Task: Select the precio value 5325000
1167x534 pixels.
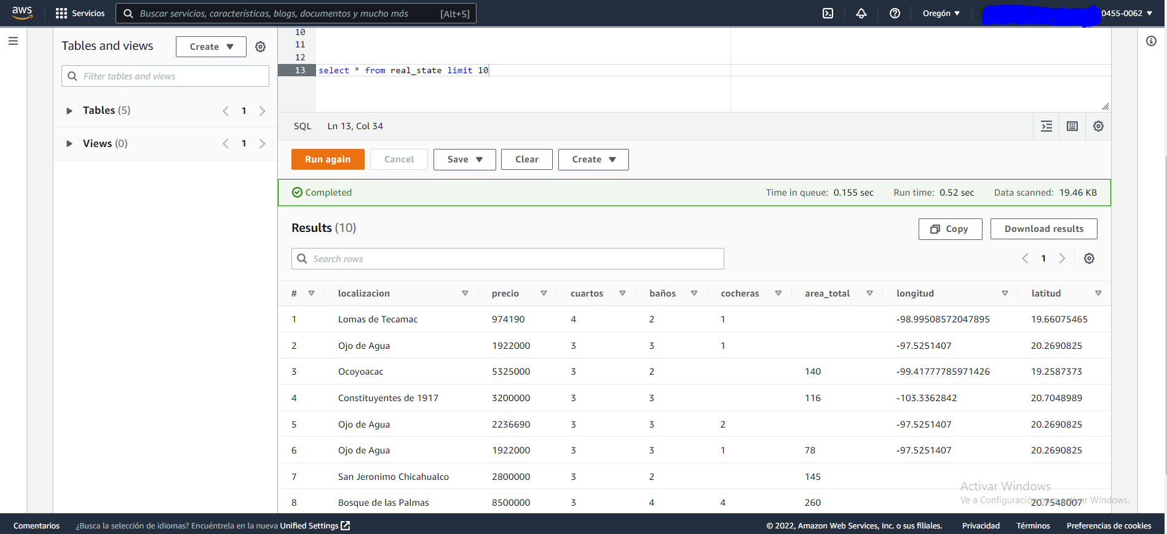Action: (511, 372)
